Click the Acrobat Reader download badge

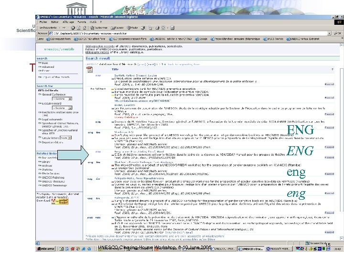pos(60,201)
